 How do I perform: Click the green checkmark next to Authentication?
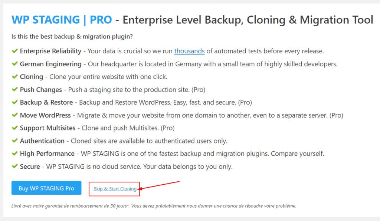click(x=15, y=141)
